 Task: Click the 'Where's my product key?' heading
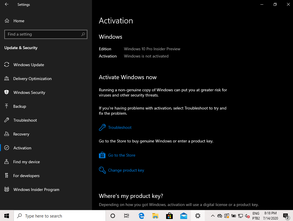point(131,196)
